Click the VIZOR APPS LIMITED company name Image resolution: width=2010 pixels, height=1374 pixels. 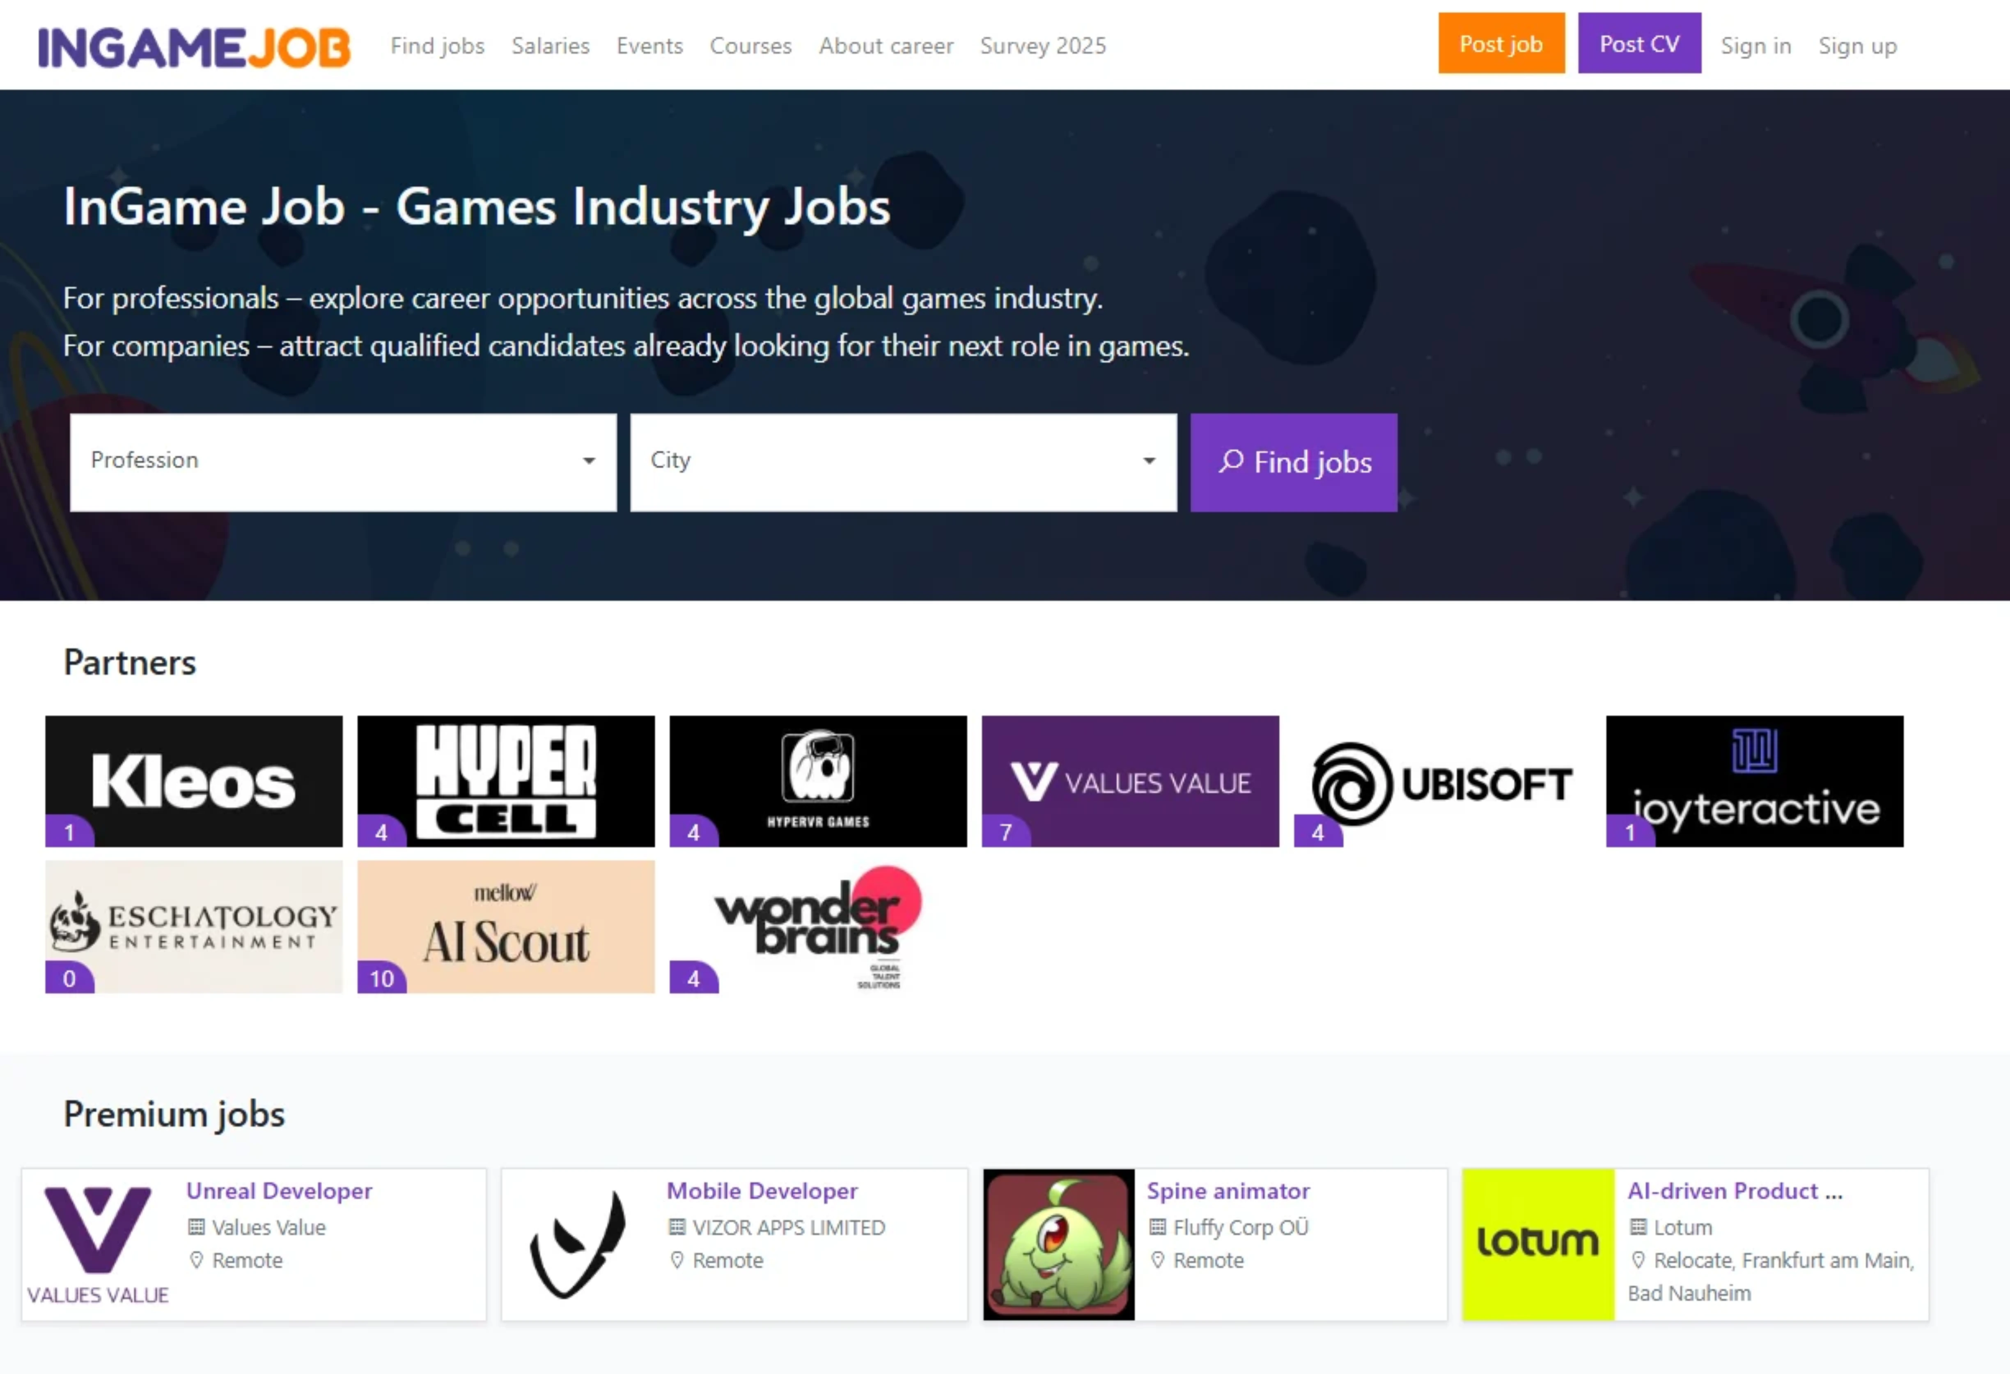click(789, 1227)
